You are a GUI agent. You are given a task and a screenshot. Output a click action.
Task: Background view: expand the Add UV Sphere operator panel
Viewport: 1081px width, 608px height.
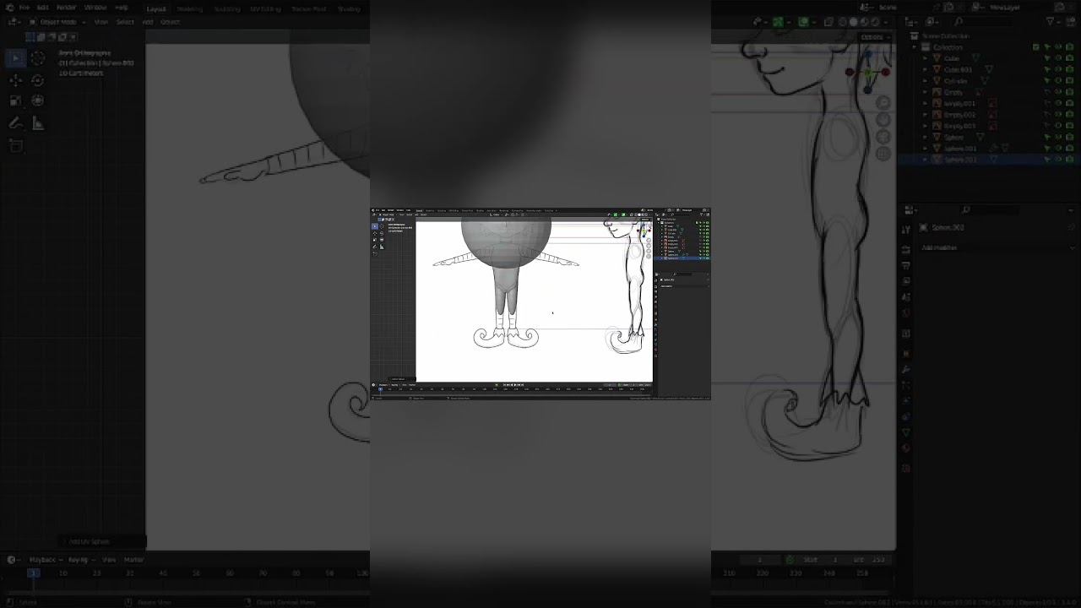pos(101,541)
